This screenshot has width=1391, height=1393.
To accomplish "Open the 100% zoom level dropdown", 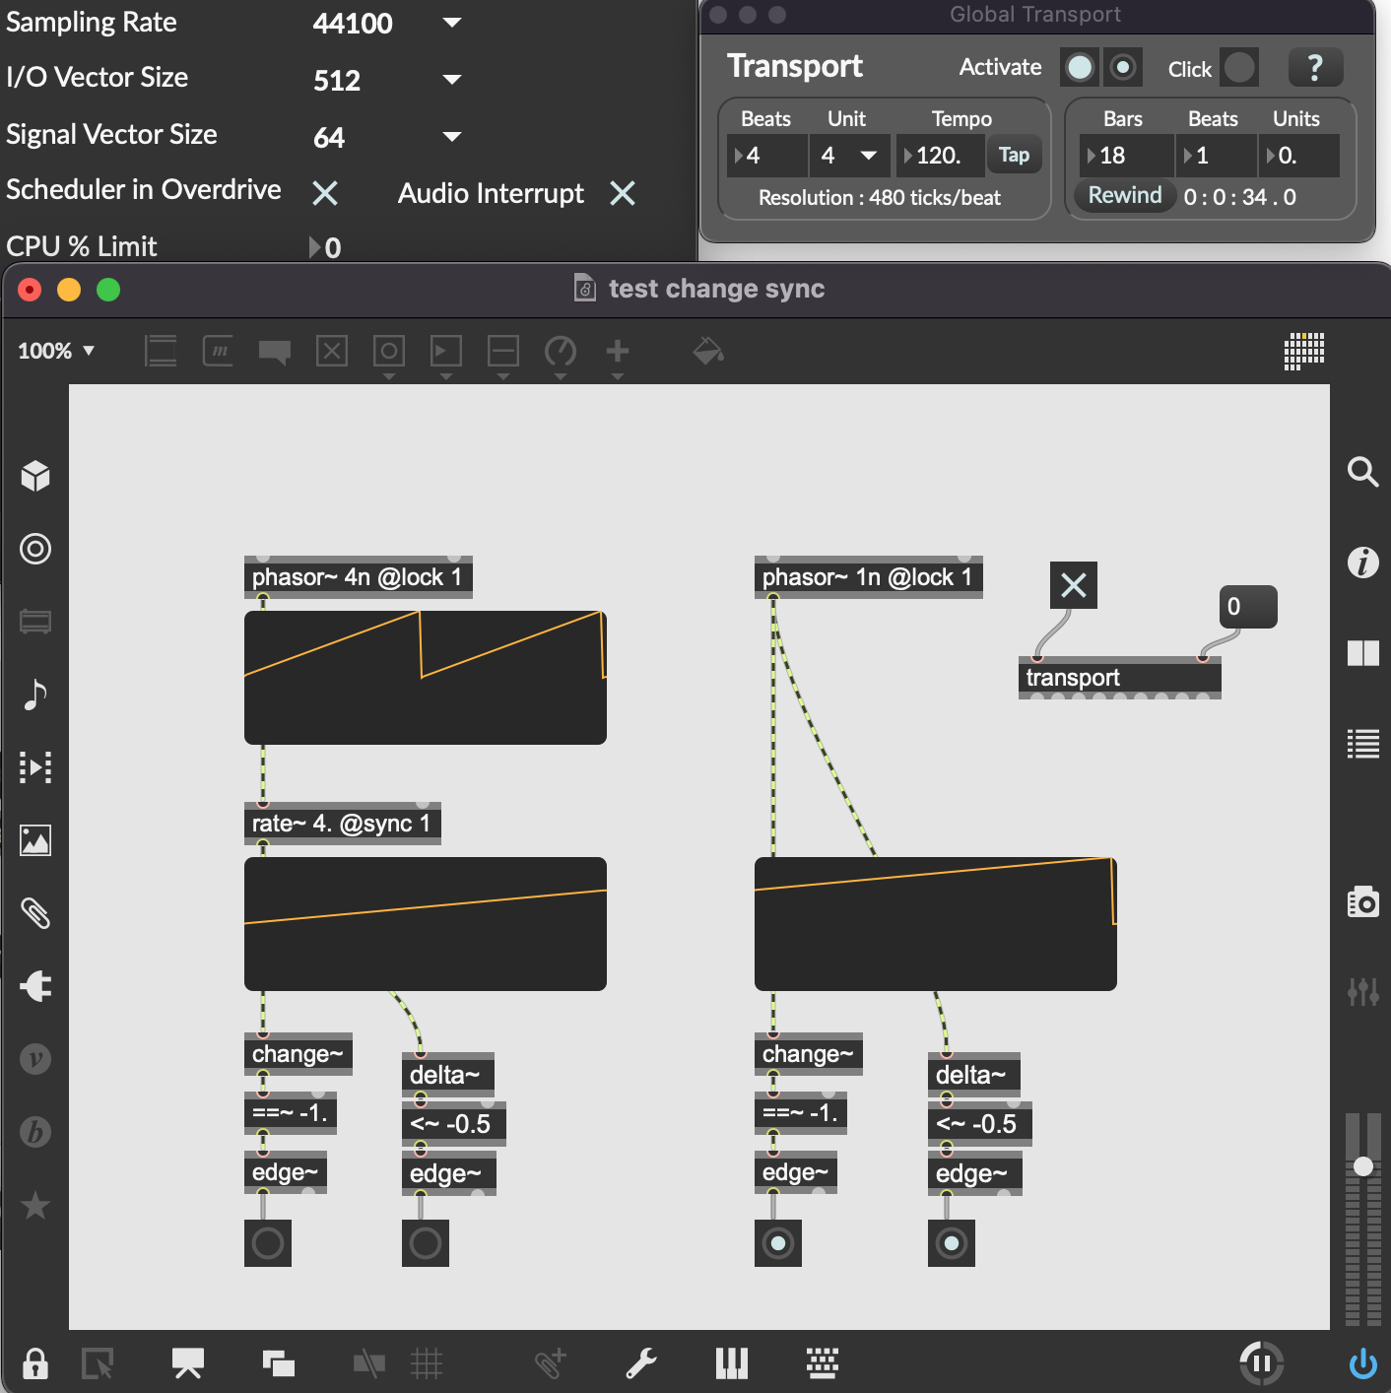I will click(56, 351).
